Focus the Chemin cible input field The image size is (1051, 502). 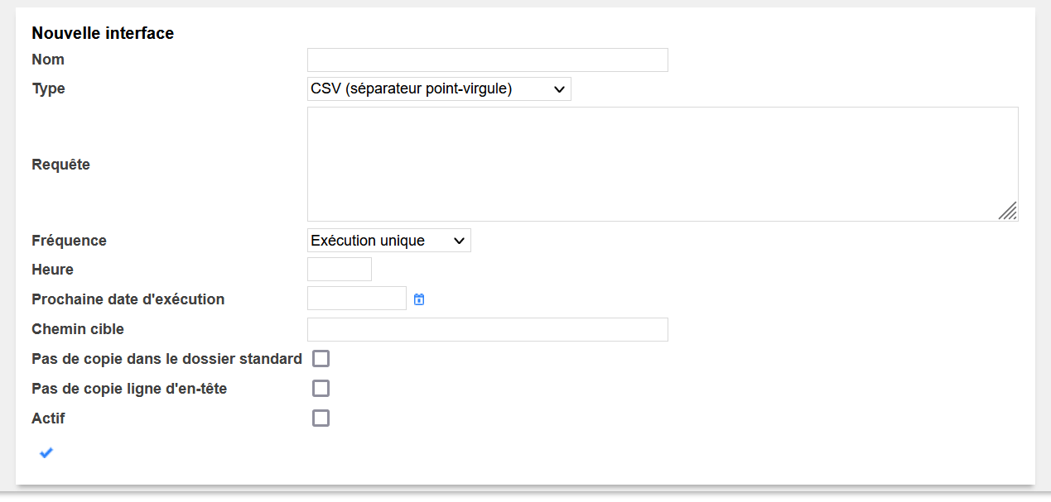(487, 329)
